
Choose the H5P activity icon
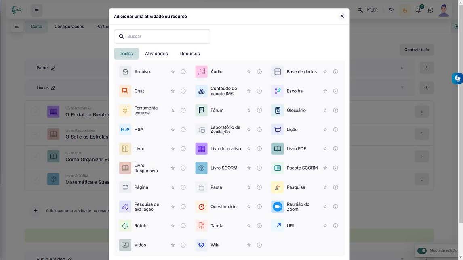click(125, 130)
